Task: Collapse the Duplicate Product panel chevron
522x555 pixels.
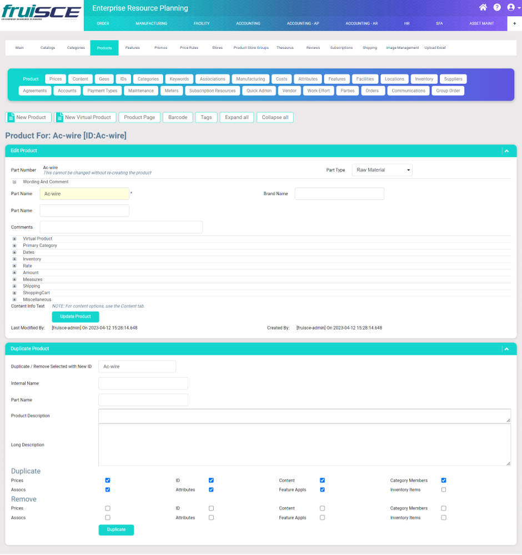Action: pyautogui.click(x=507, y=349)
